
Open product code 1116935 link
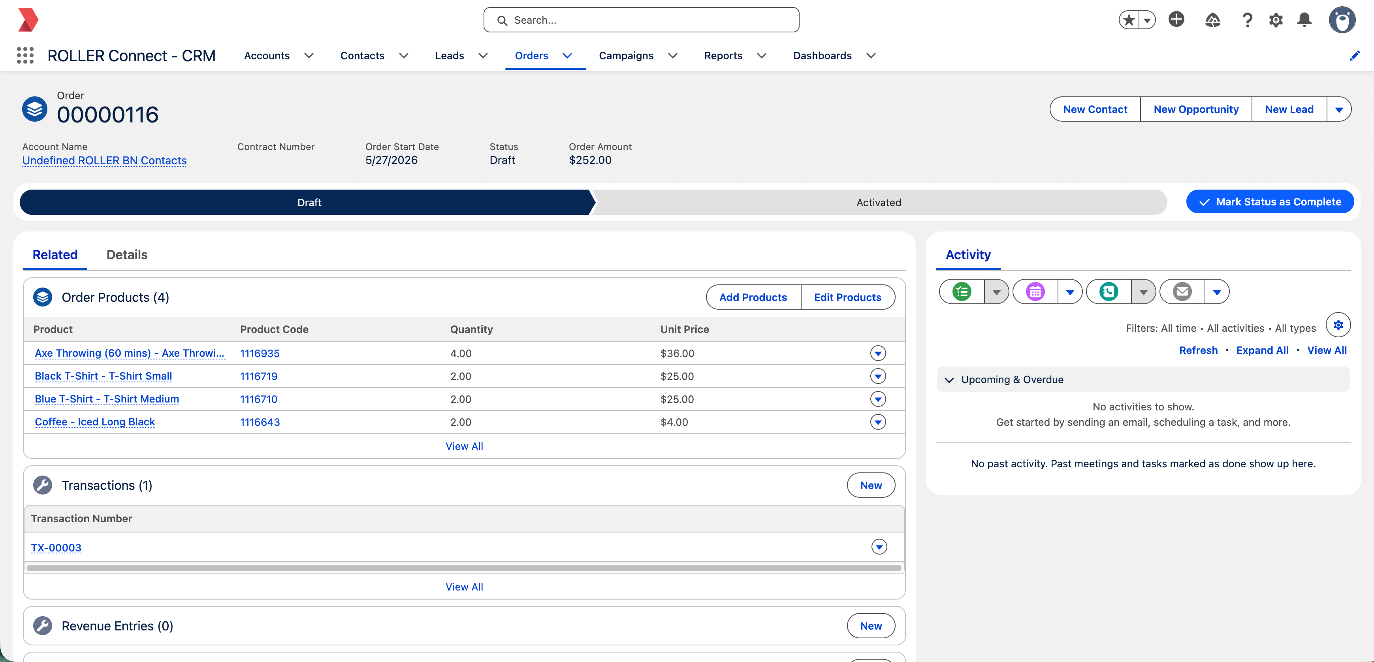260,353
